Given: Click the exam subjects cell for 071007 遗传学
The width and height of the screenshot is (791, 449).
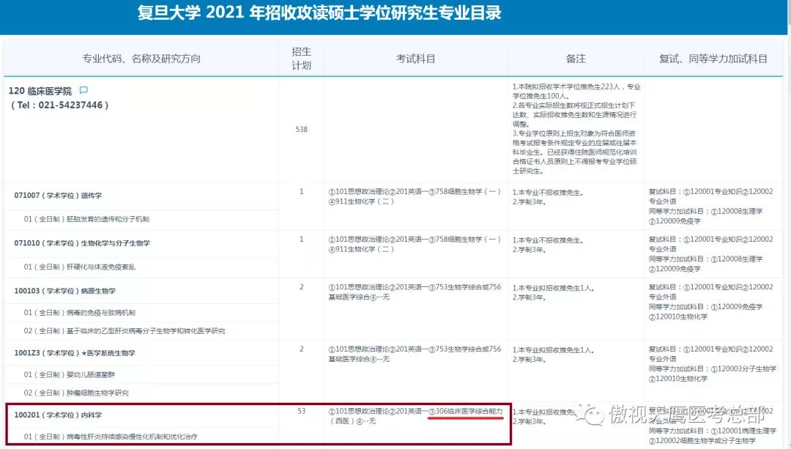Looking at the screenshot, I should tap(415, 196).
